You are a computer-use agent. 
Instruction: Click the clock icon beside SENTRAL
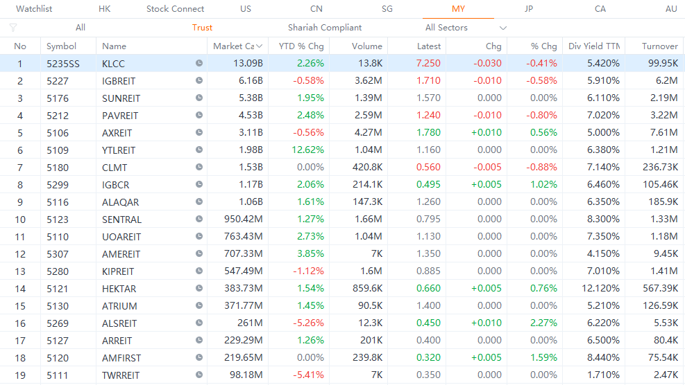click(198, 219)
